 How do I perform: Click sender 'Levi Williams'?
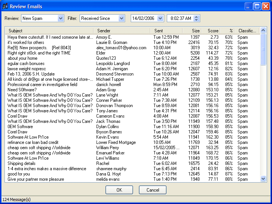pyautogui.click(x=108, y=158)
